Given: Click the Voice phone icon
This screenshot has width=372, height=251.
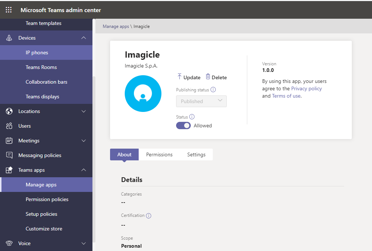Looking at the screenshot, I should click(x=10, y=243).
